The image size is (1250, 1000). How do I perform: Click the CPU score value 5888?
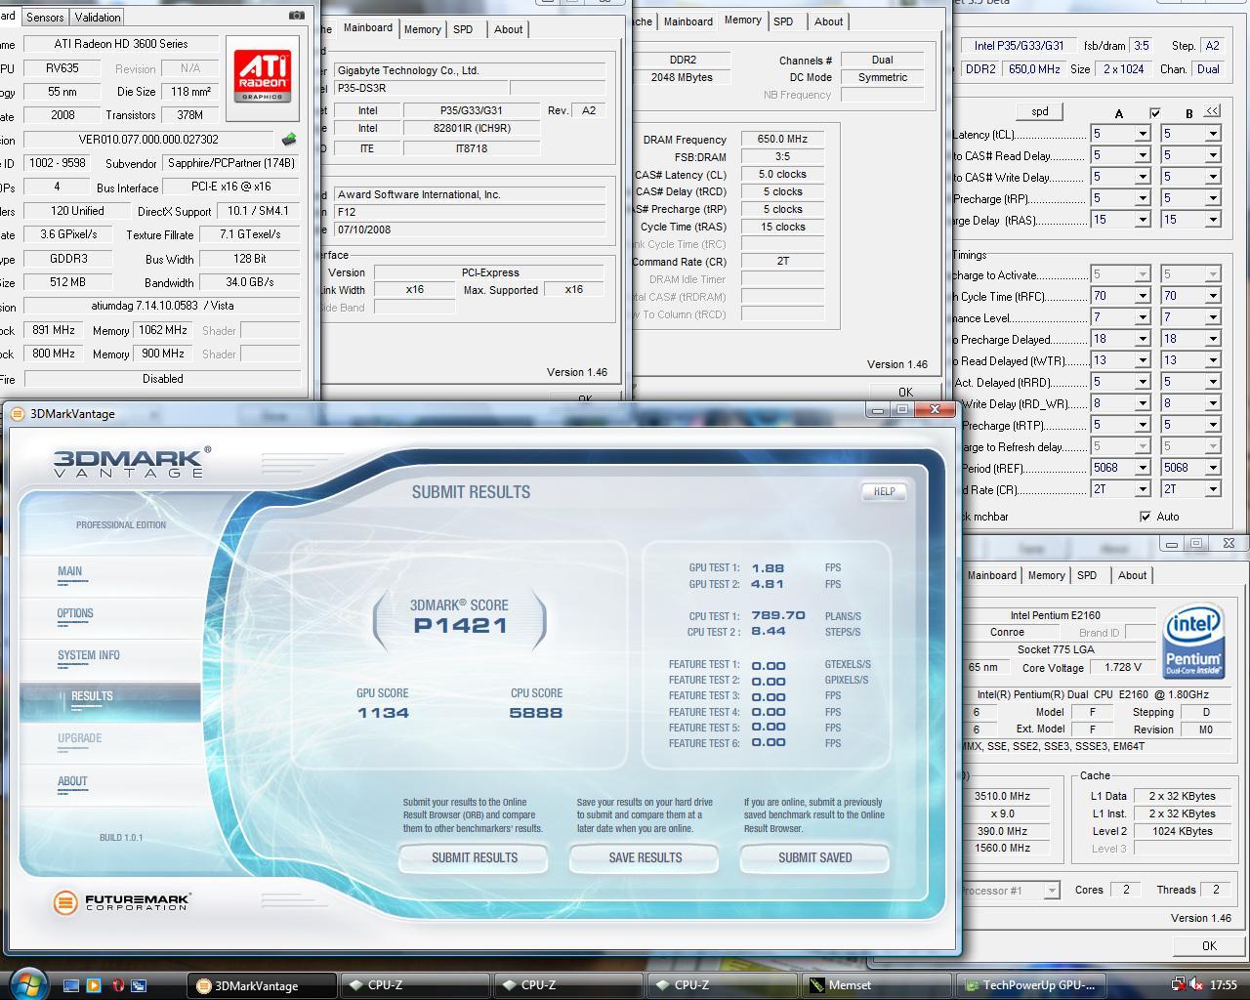click(x=536, y=713)
